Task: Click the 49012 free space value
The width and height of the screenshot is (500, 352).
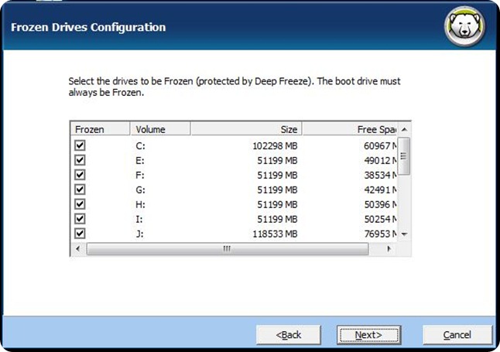Action: [x=381, y=161]
